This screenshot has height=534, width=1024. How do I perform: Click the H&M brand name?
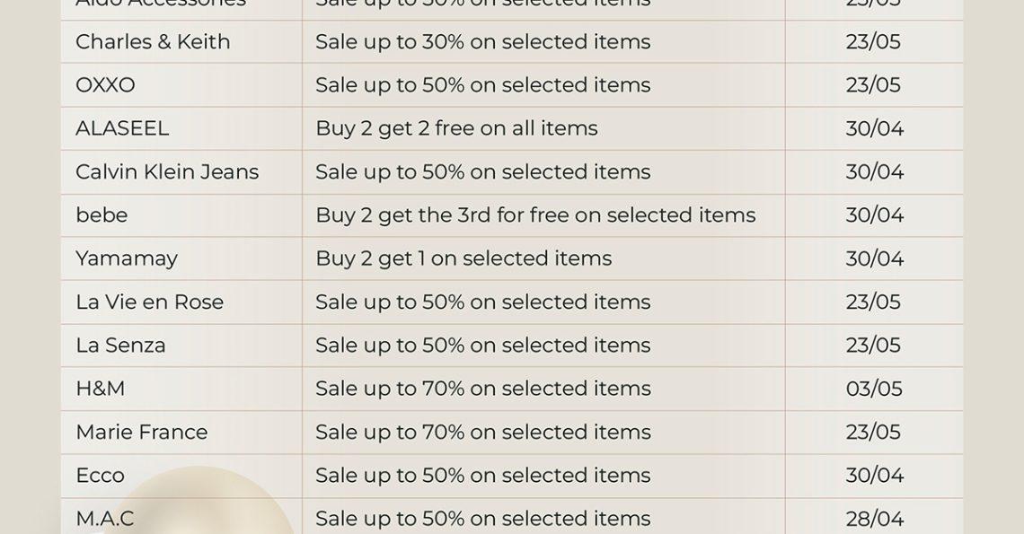(100, 389)
